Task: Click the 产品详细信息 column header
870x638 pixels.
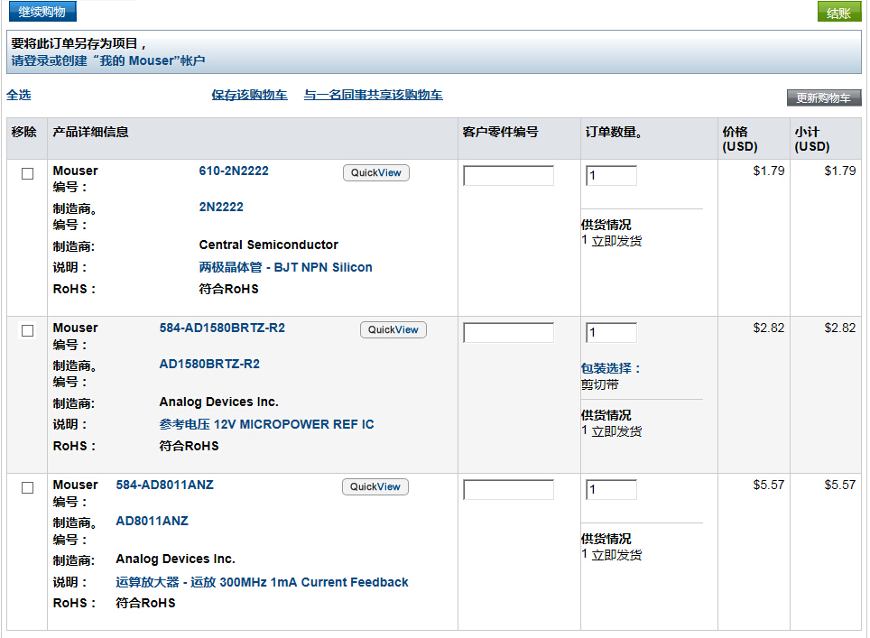Action: click(90, 132)
